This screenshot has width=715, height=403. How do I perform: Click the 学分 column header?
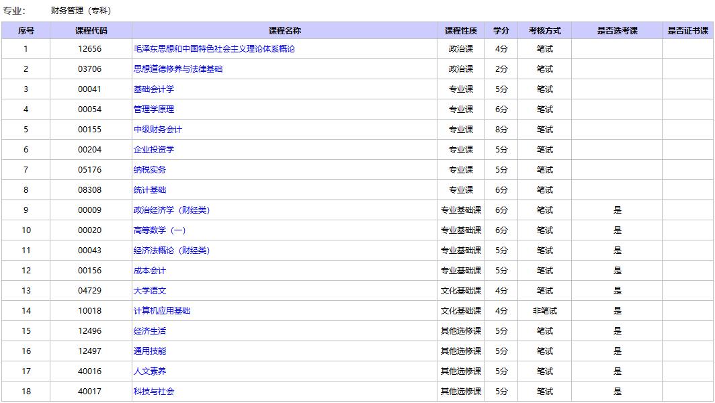point(501,30)
